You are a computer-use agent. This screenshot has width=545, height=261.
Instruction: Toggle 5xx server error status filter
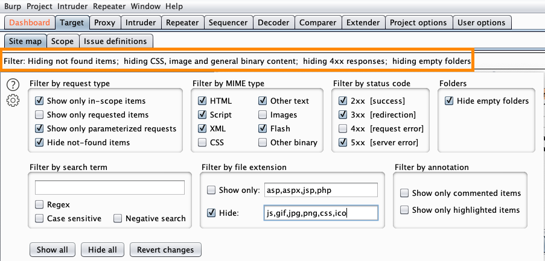point(343,142)
